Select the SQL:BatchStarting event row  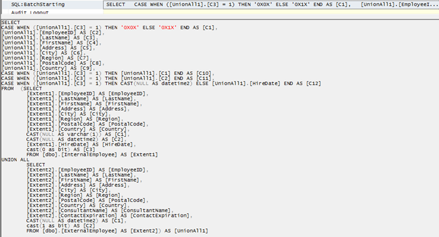[220, 4]
